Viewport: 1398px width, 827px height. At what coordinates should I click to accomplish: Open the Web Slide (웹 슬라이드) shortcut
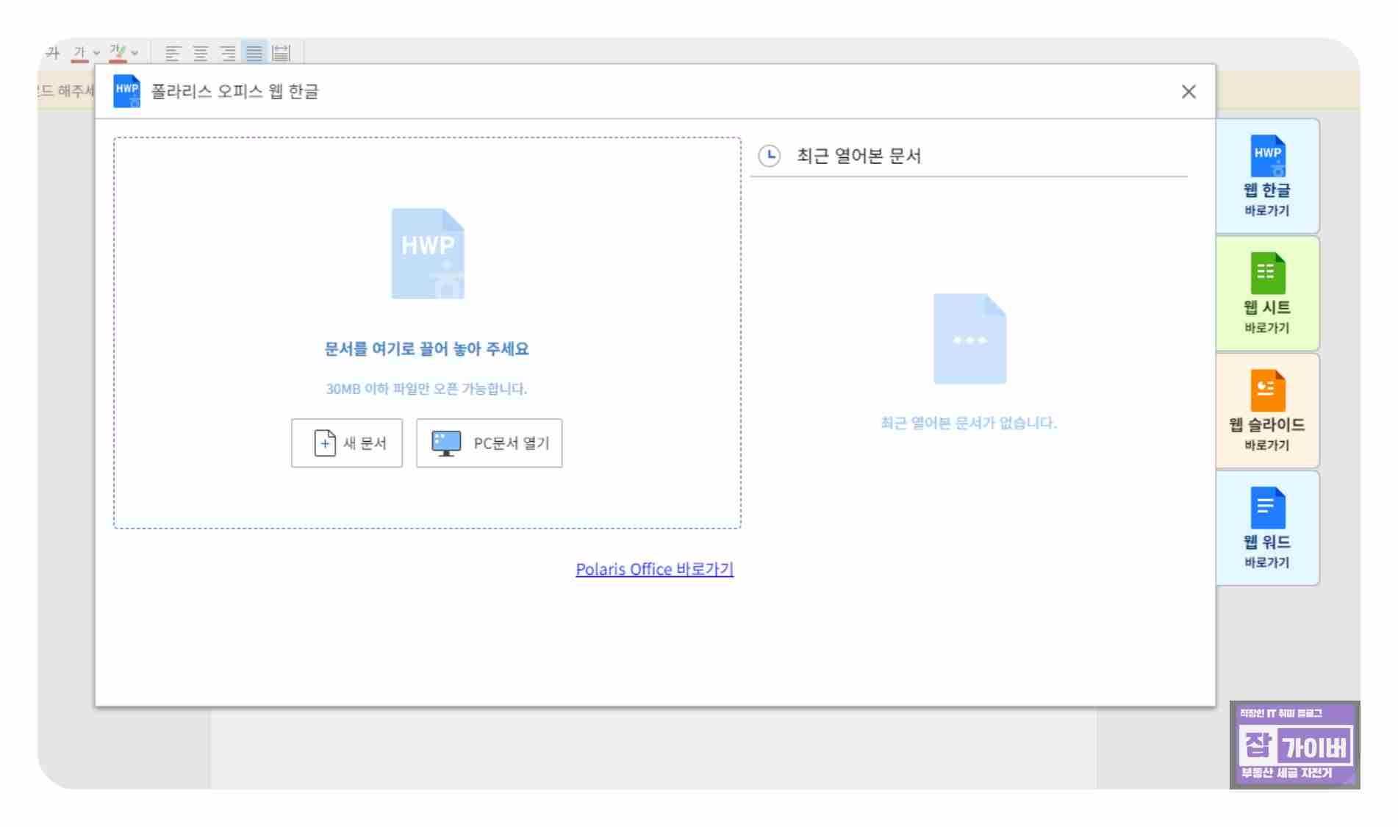point(1267,411)
